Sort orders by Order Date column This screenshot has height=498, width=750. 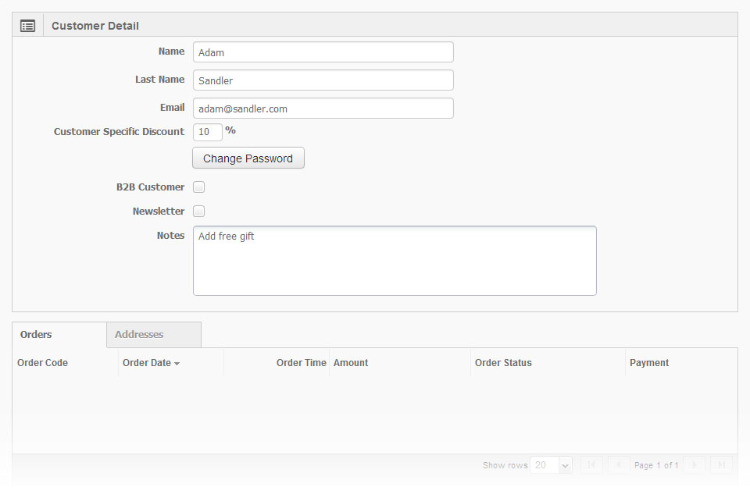(146, 363)
